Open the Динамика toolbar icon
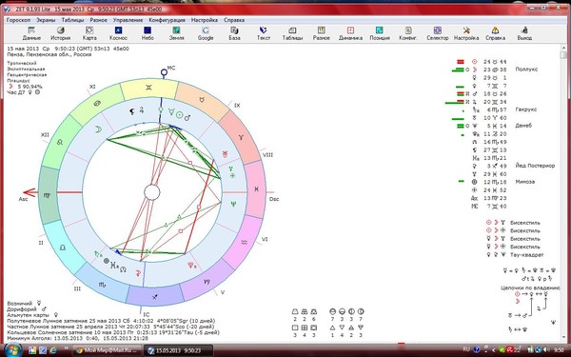The width and height of the screenshot is (571, 357). pyautogui.click(x=350, y=33)
